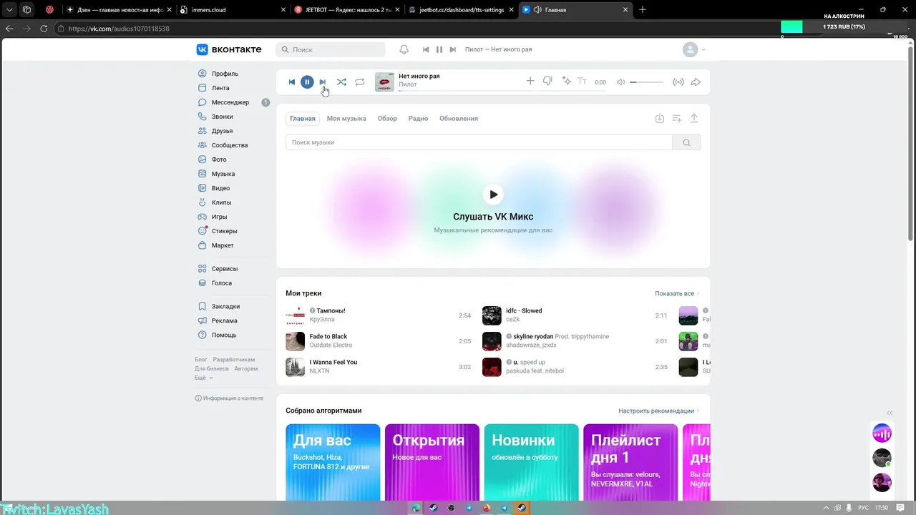Next track in top header player
Screen dimensions: 916x515
[x=452, y=49]
